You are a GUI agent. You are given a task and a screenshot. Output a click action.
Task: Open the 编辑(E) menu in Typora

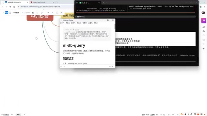tap(68, 23)
